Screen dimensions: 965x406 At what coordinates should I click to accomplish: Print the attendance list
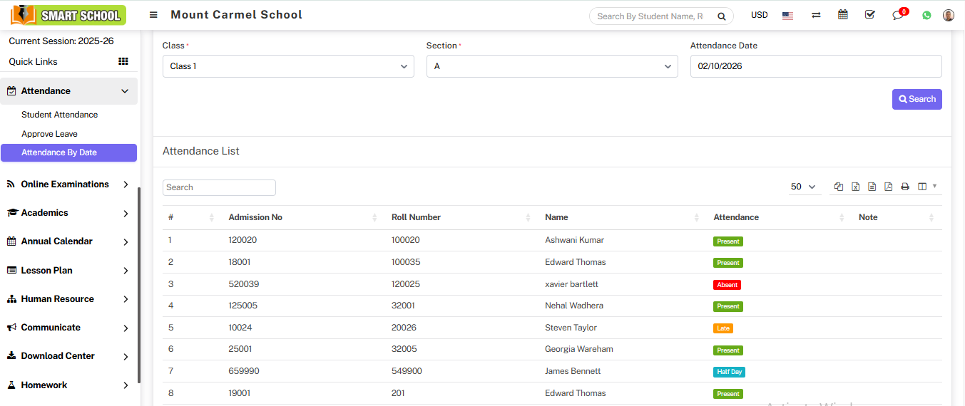(x=905, y=187)
